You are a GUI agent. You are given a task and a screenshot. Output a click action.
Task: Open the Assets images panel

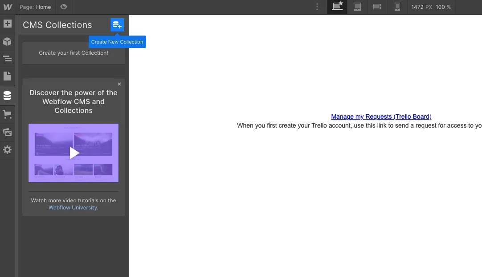[x=8, y=132]
